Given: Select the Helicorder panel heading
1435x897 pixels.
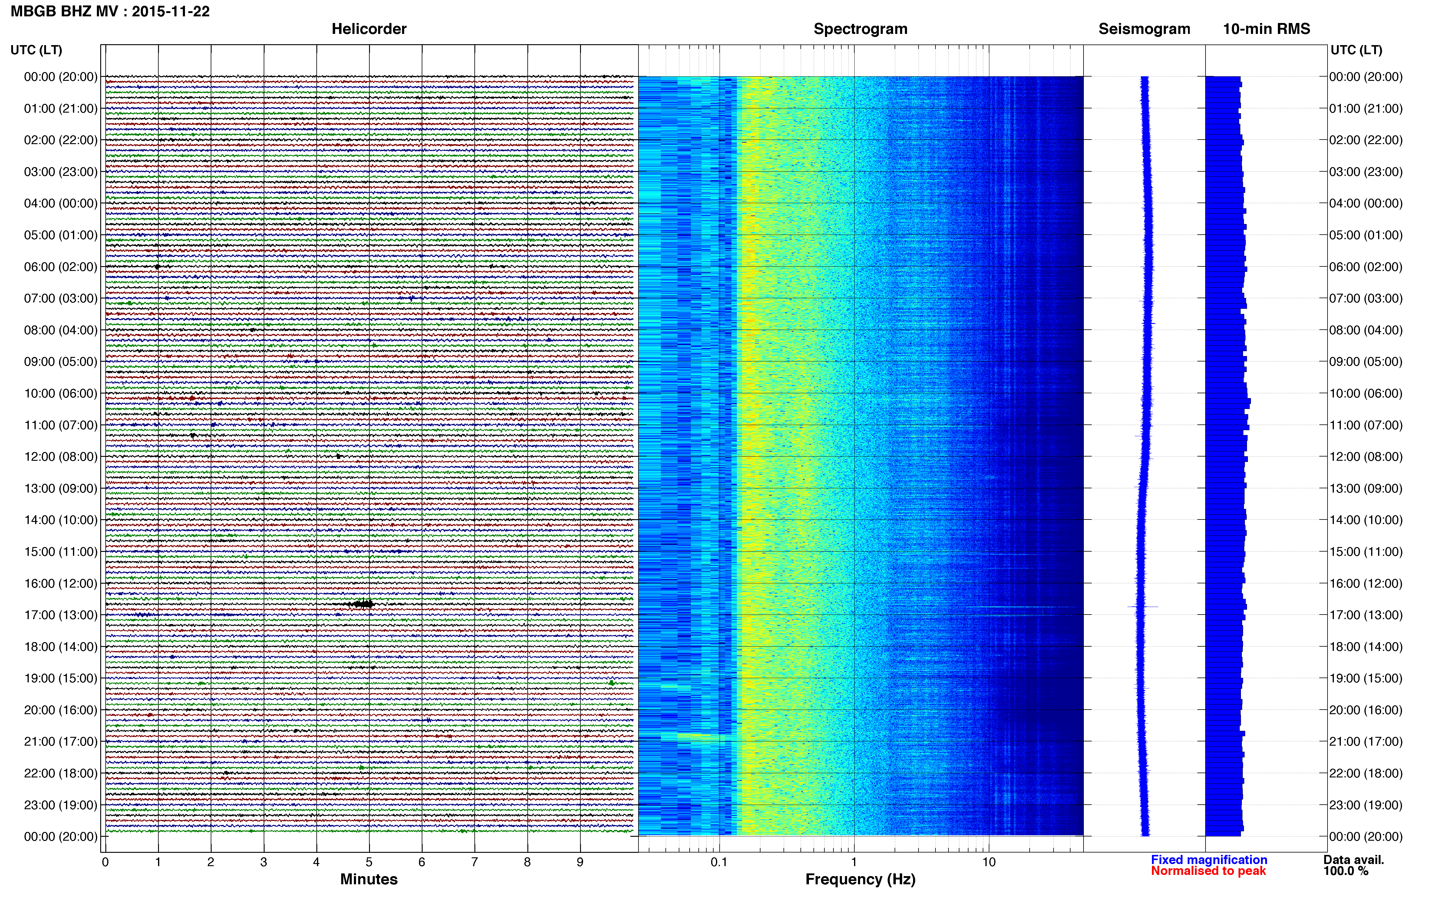Looking at the screenshot, I should click(x=369, y=29).
